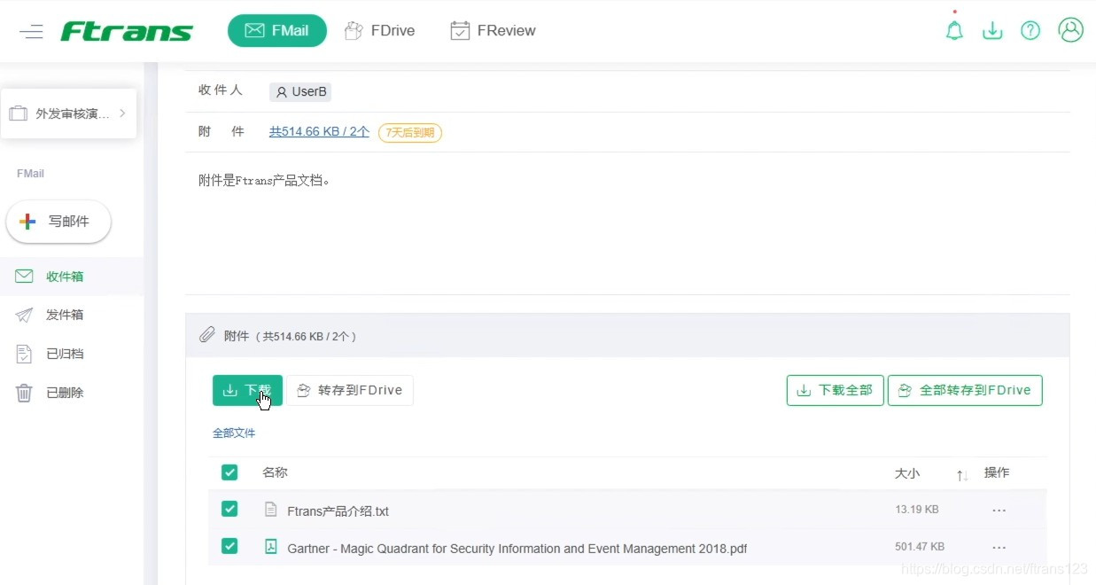Switch to the FDrive tab

(x=379, y=30)
